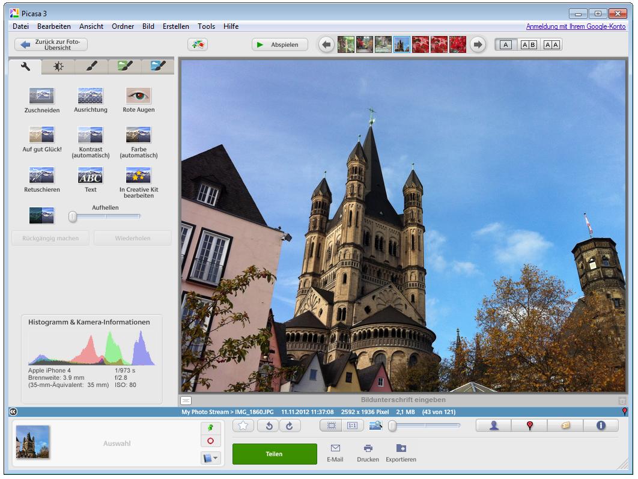Open the Erstellen menu
The width and height of the screenshot is (638, 479).
175,26
